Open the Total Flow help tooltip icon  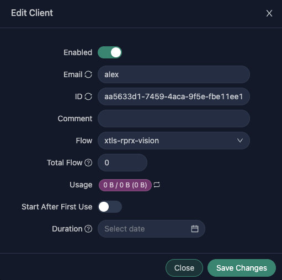click(x=88, y=163)
